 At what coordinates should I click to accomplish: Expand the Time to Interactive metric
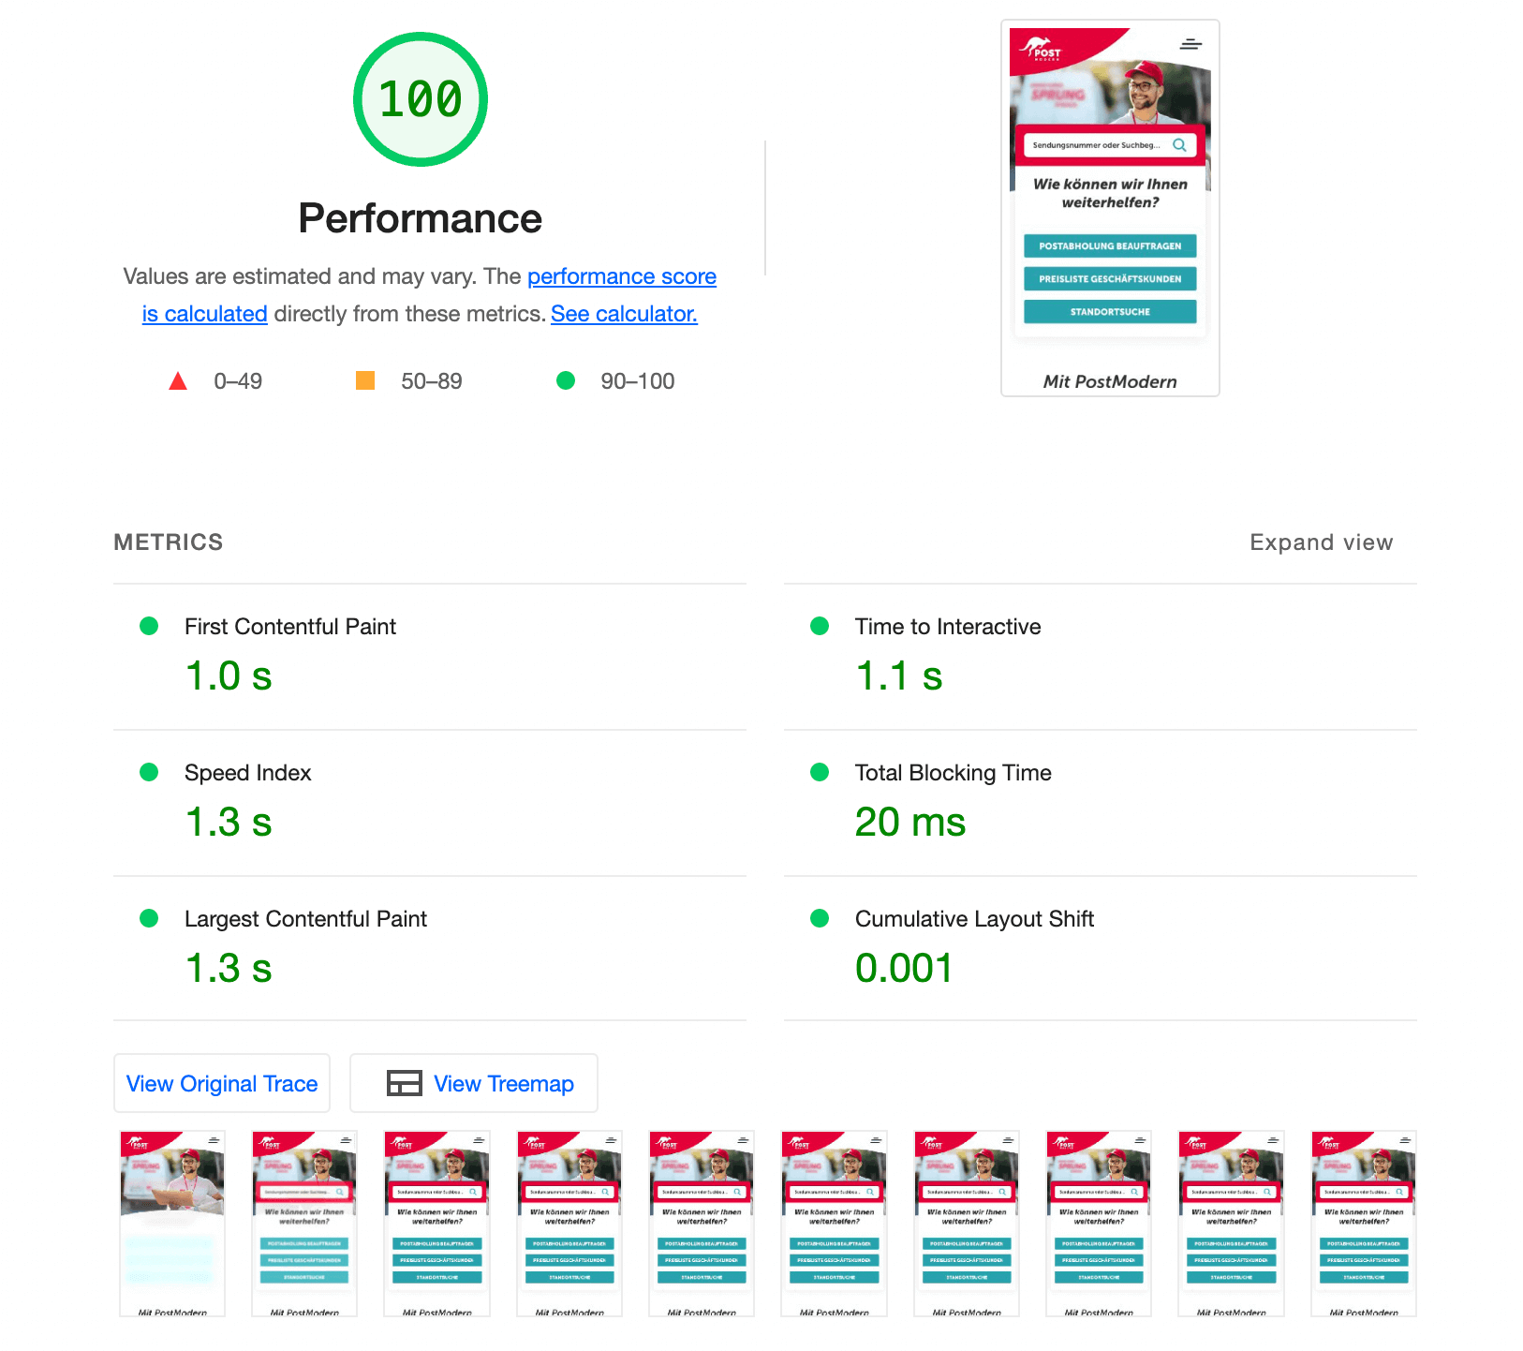point(947,627)
